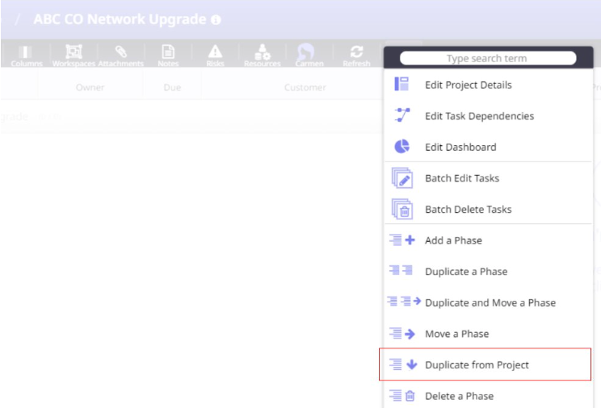This screenshot has width=601, height=408.
Task: Choose Delete a Phase from menu
Action: pos(459,396)
